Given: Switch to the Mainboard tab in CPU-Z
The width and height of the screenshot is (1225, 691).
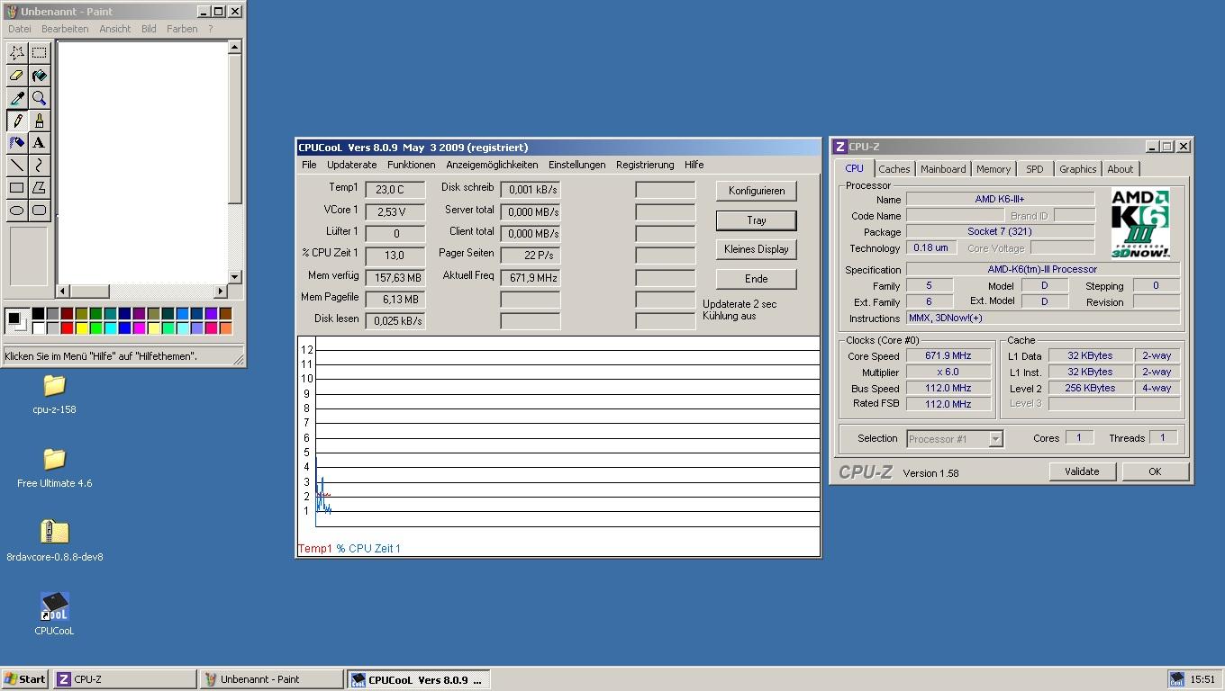Looking at the screenshot, I should tap(943, 169).
